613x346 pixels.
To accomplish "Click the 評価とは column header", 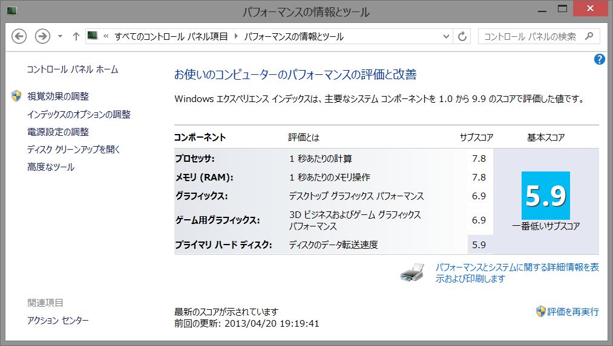I will pos(304,137).
